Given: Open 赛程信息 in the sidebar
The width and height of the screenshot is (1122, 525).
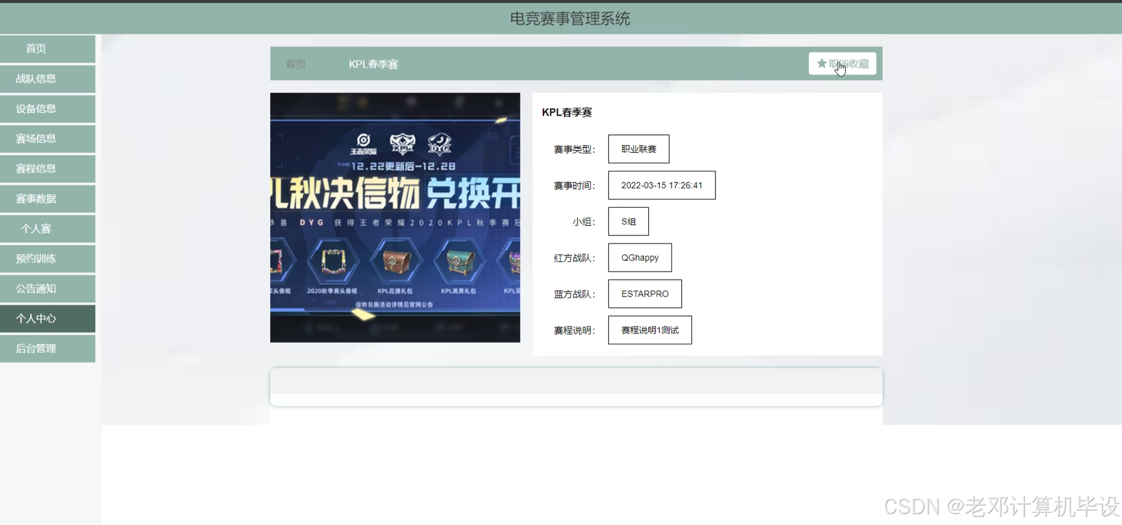Looking at the screenshot, I should pos(48,169).
